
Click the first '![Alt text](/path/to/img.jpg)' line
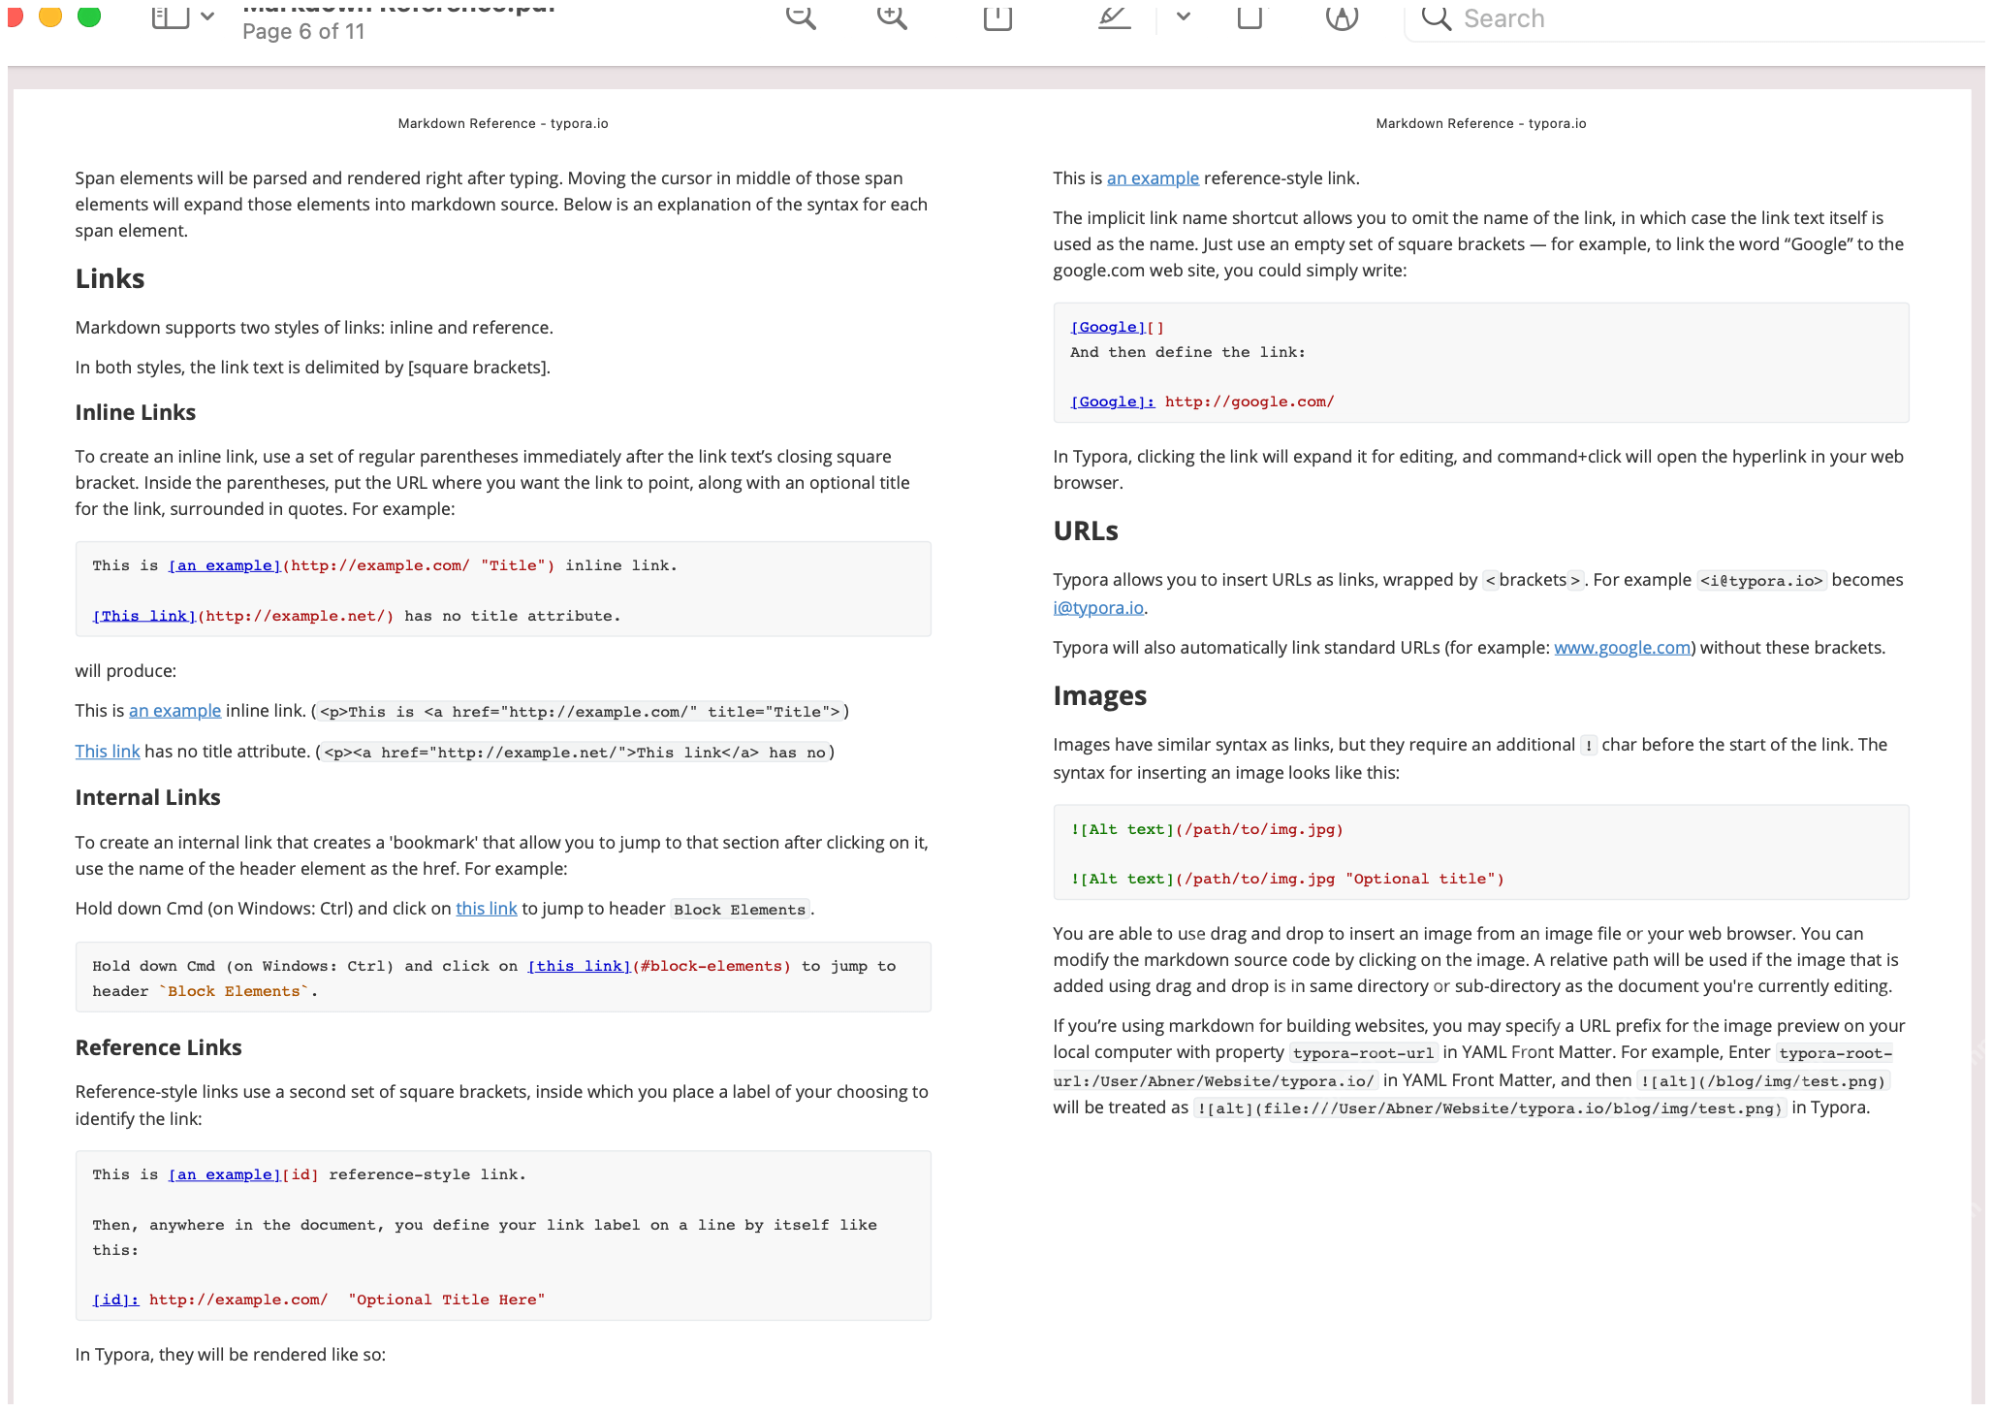click(x=1207, y=830)
